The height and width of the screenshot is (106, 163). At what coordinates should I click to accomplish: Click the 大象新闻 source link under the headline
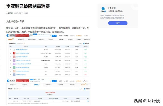tap(9, 13)
